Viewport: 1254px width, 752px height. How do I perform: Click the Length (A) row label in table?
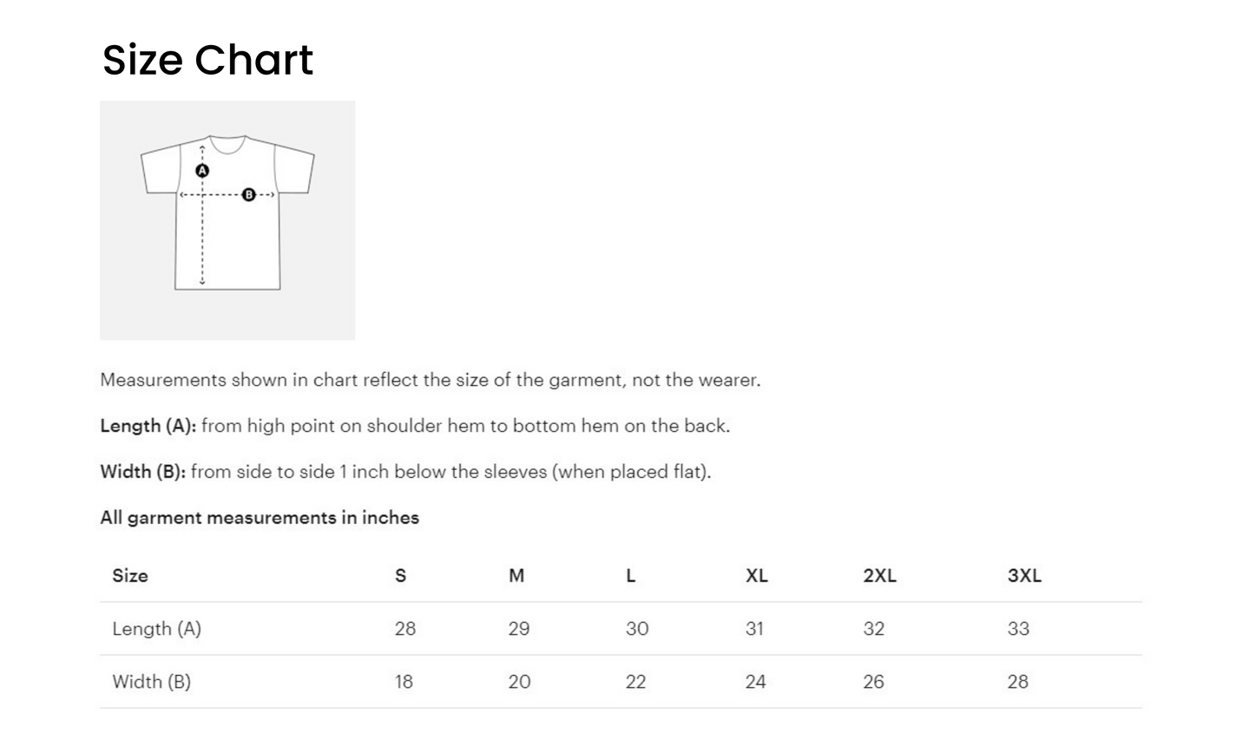click(156, 629)
